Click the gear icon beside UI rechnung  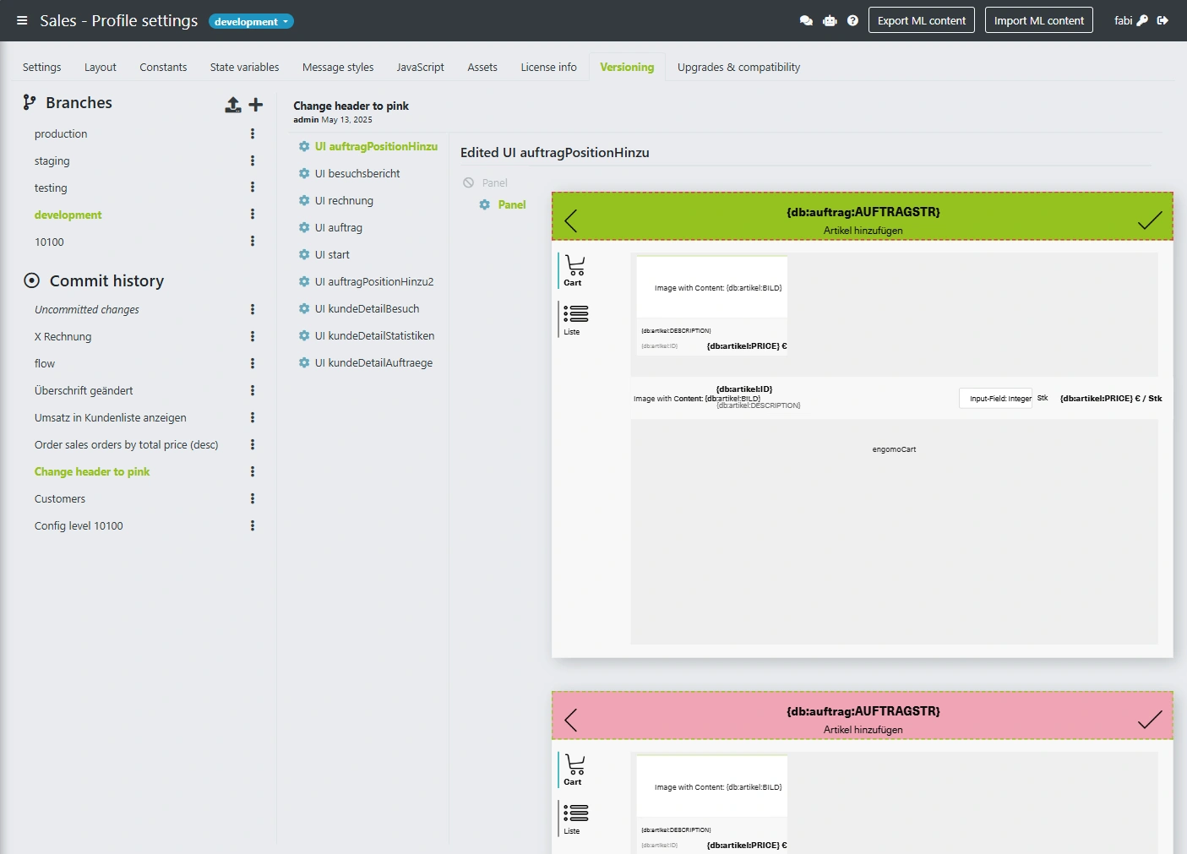(x=304, y=200)
